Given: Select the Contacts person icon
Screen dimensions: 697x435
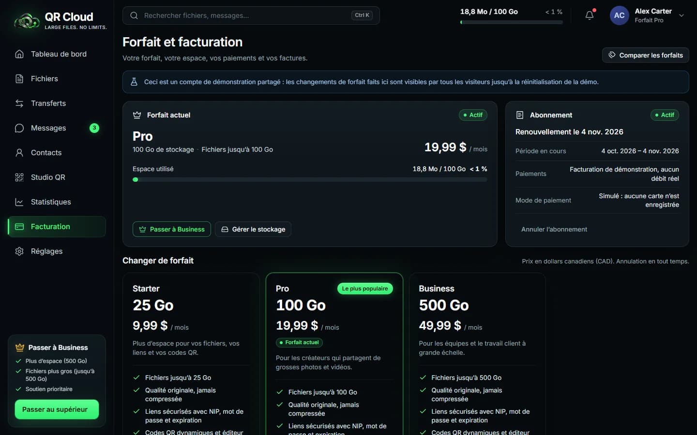Looking at the screenshot, I should pos(19,153).
